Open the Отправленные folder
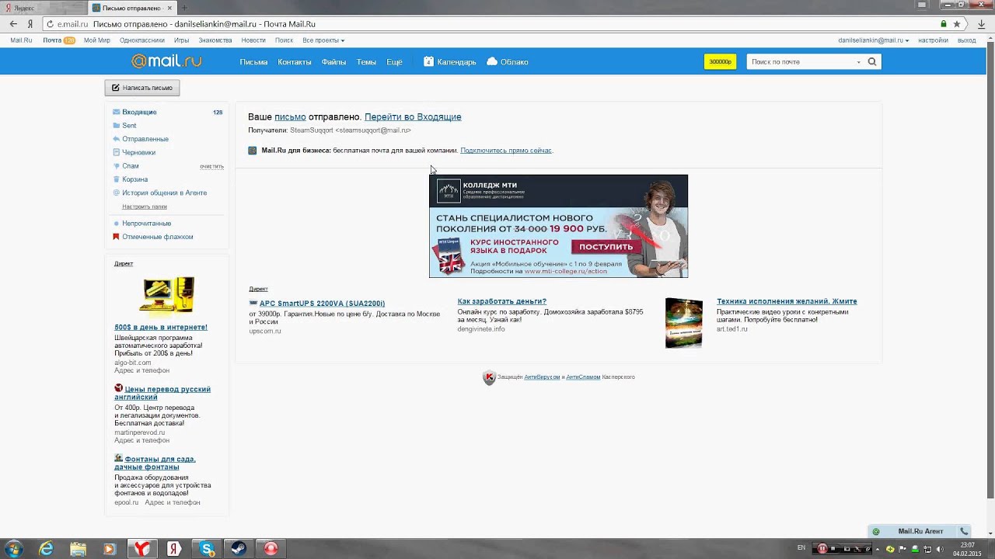 [145, 139]
